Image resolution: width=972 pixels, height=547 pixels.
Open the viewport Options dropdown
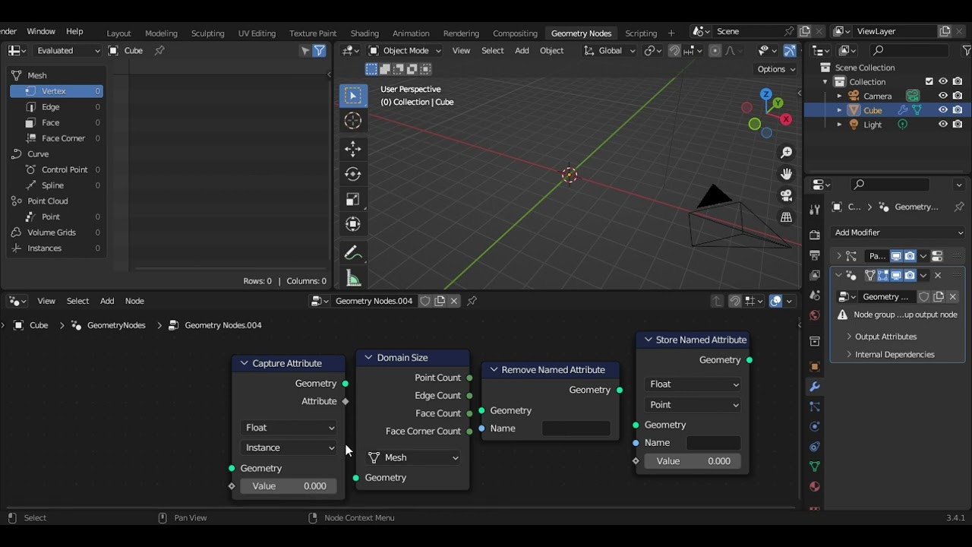pyautogui.click(x=776, y=69)
